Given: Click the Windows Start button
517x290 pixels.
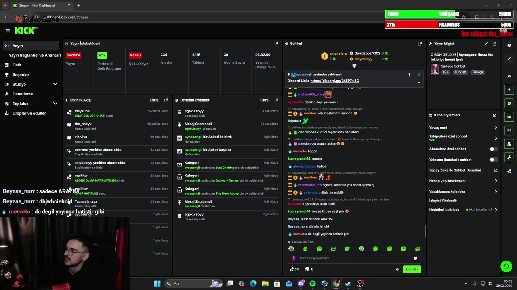Looking at the screenshot, I should [x=157, y=284].
